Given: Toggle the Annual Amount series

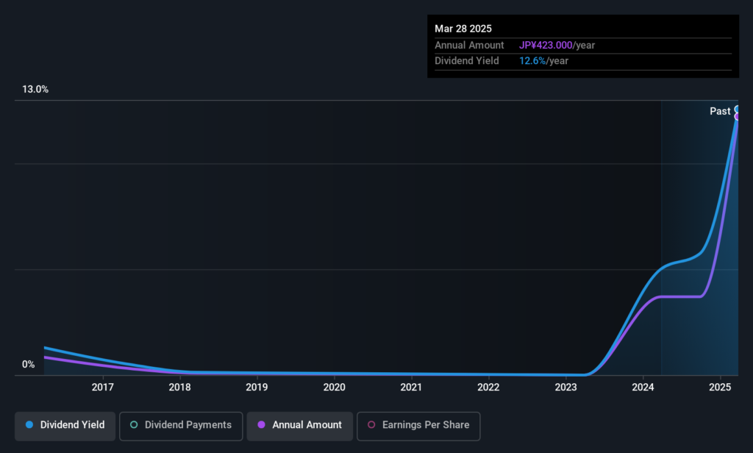Looking at the screenshot, I should 300,426.
